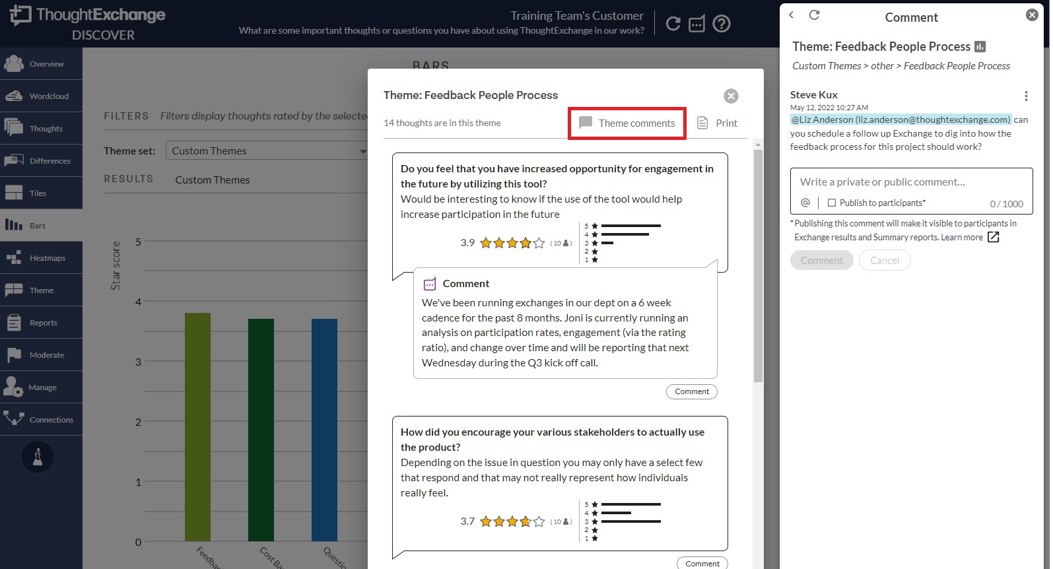Click the Liz Anderson mention
1053x569 pixels.
tap(900, 119)
